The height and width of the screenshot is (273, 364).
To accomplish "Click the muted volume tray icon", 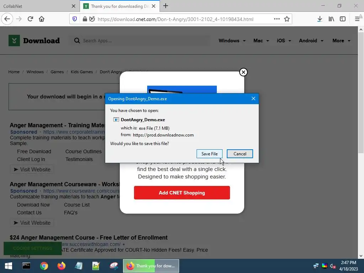I will pyautogui.click(x=333, y=266).
